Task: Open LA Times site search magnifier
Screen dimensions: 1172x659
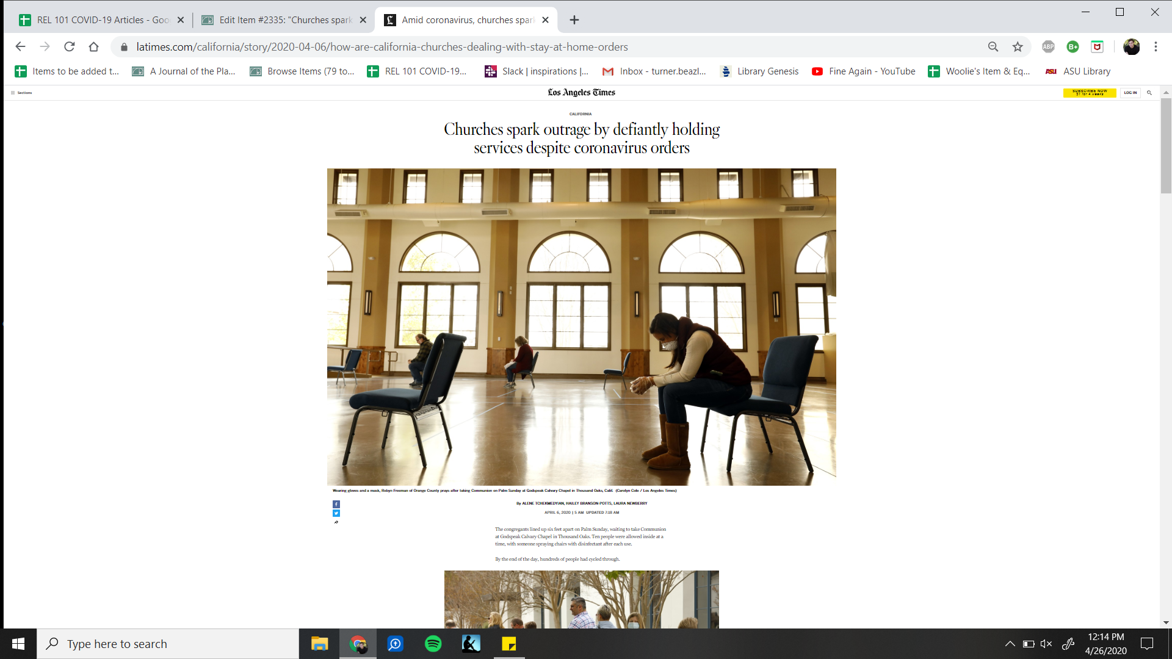Action: [x=1149, y=93]
